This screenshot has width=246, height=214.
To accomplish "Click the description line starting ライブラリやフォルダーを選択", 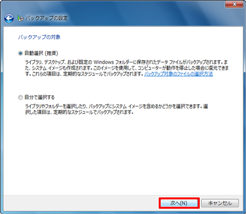I will pyautogui.click(x=116, y=106).
